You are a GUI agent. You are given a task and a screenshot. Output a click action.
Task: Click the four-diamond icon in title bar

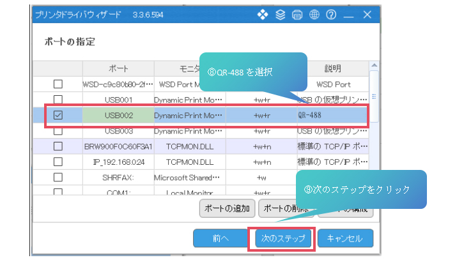(x=263, y=15)
